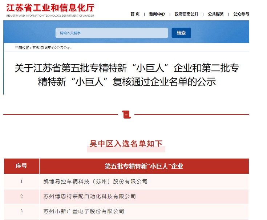This screenshot has width=267, height=220.
Task: Go to 公告公示 in the breadcrumb
Action: pos(63,48)
